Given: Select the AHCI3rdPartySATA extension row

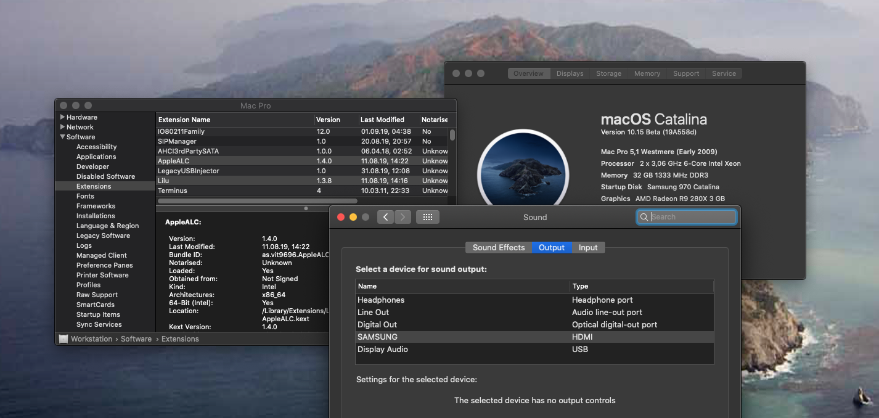Looking at the screenshot, I should click(x=302, y=151).
